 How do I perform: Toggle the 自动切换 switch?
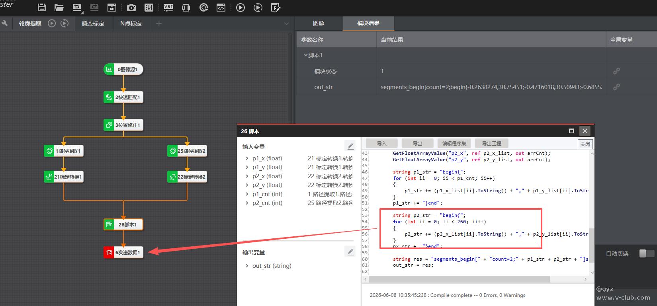(647, 253)
